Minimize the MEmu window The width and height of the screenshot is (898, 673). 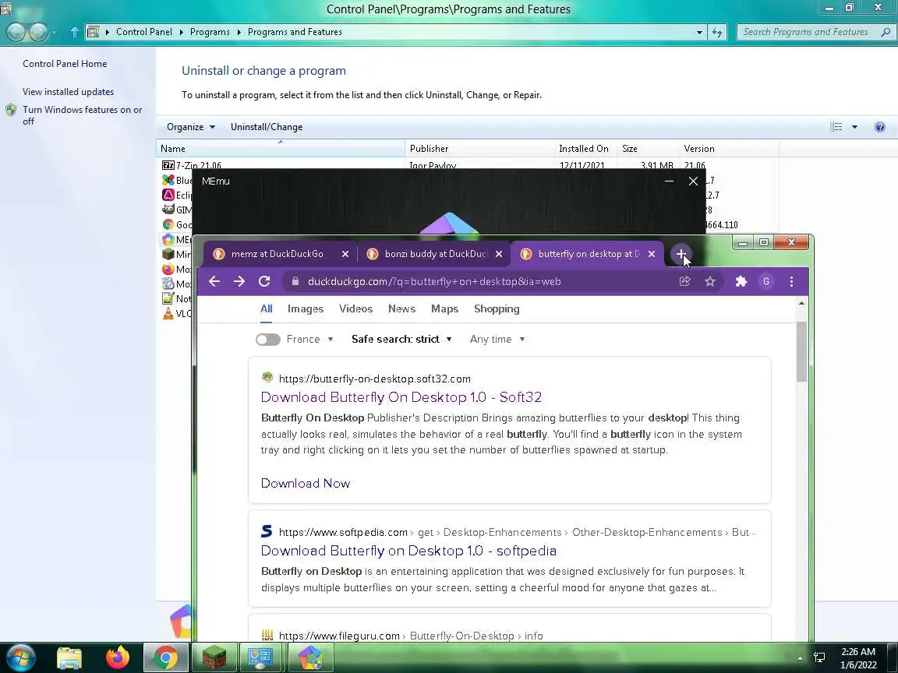tap(669, 181)
